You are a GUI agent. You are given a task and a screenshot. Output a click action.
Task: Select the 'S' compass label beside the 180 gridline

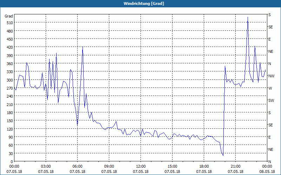click(269, 113)
